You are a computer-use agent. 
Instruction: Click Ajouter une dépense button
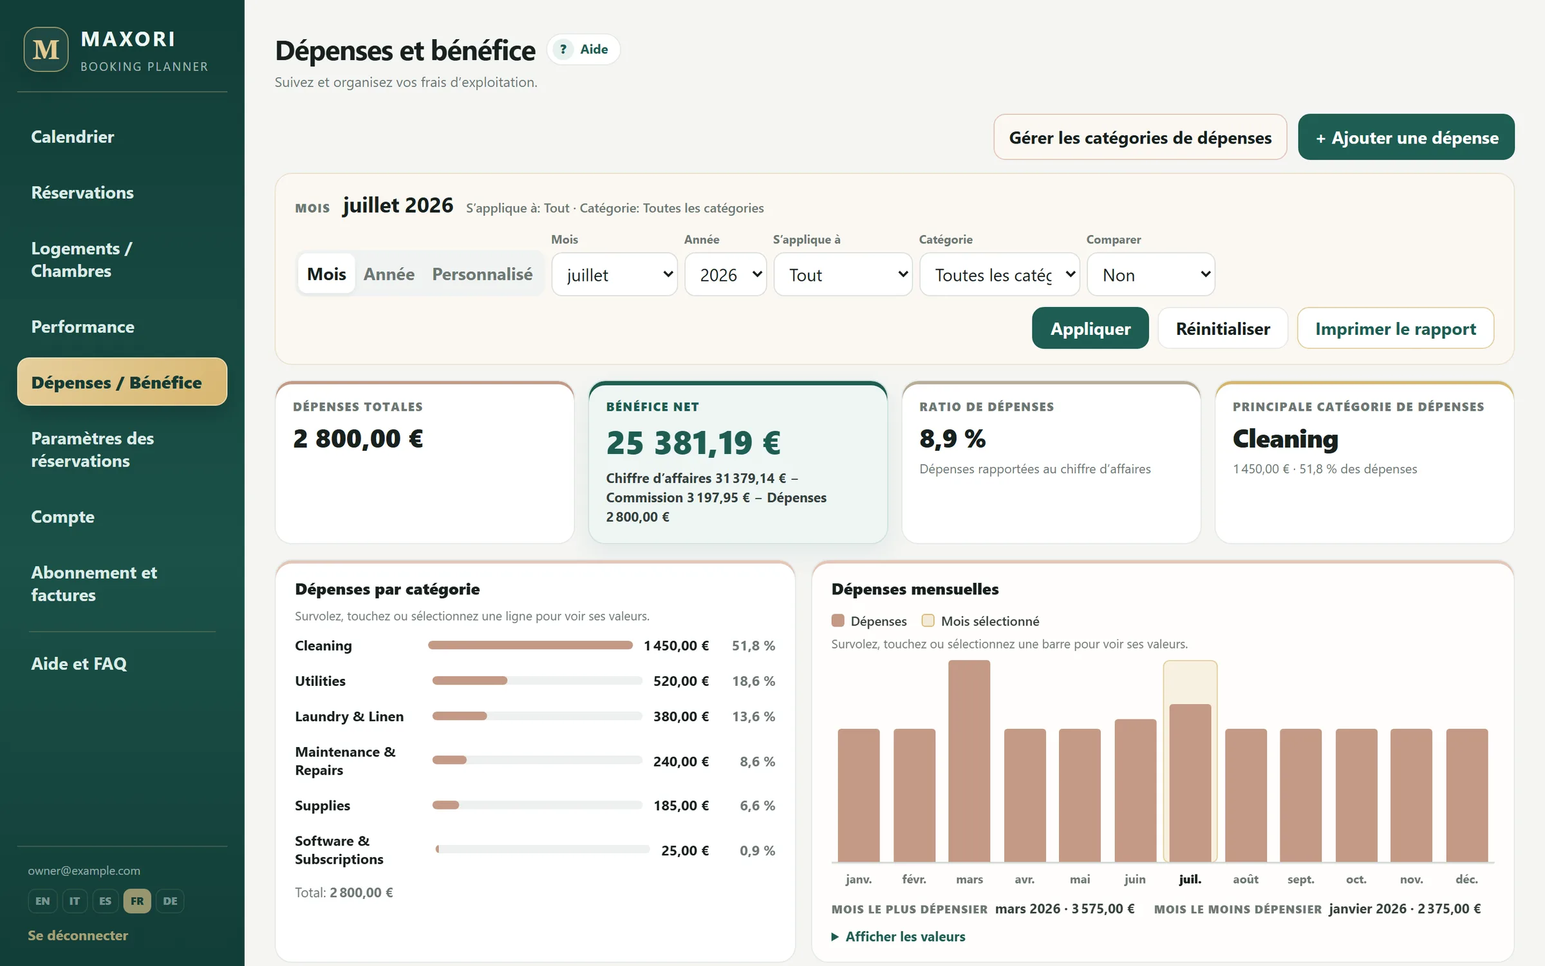click(x=1406, y=137)
